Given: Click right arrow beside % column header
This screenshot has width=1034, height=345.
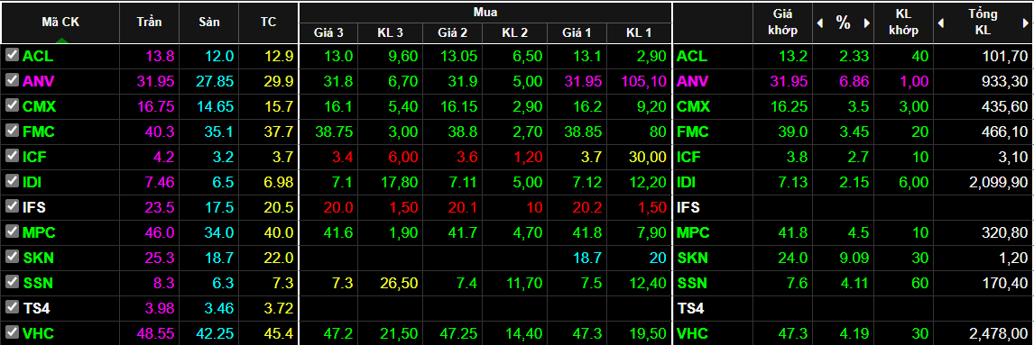Looking at the screenshot, I should (x=867, y=23).
